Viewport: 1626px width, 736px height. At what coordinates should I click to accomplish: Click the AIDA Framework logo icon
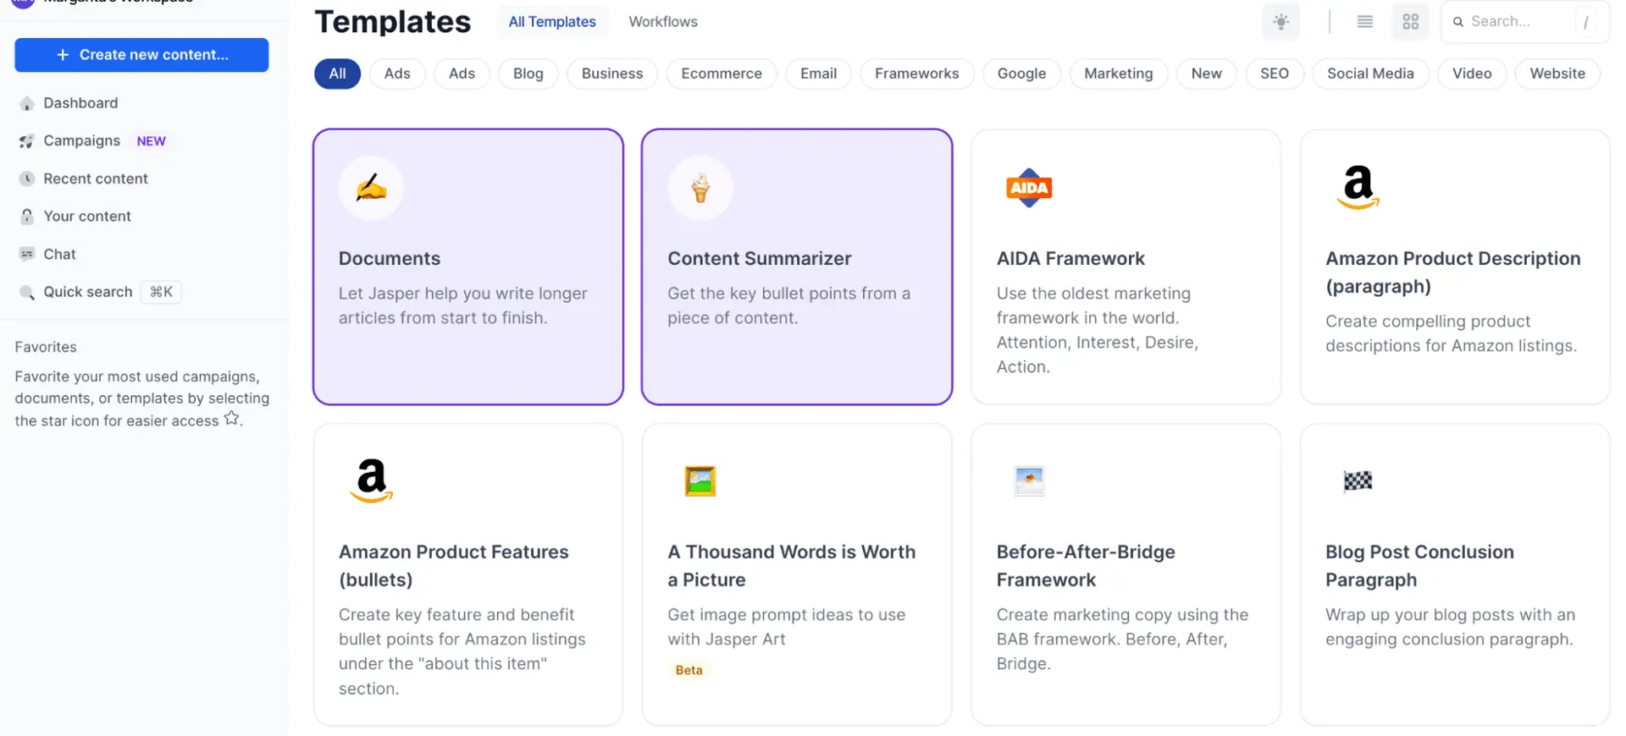[x=1029, y=188]
